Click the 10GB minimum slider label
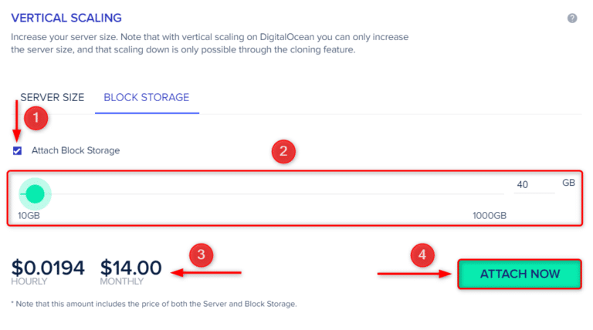Screen dimensions: 593x330 (x=29, y=215)
